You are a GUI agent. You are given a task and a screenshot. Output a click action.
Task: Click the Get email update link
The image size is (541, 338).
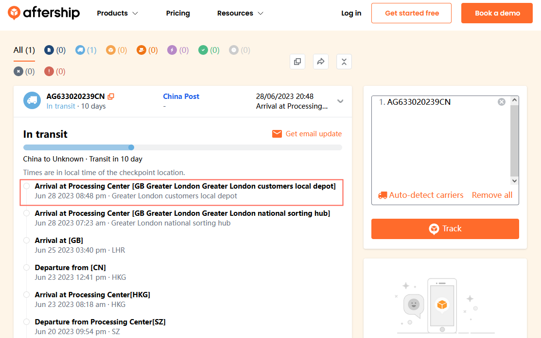[x=307, y=134]
